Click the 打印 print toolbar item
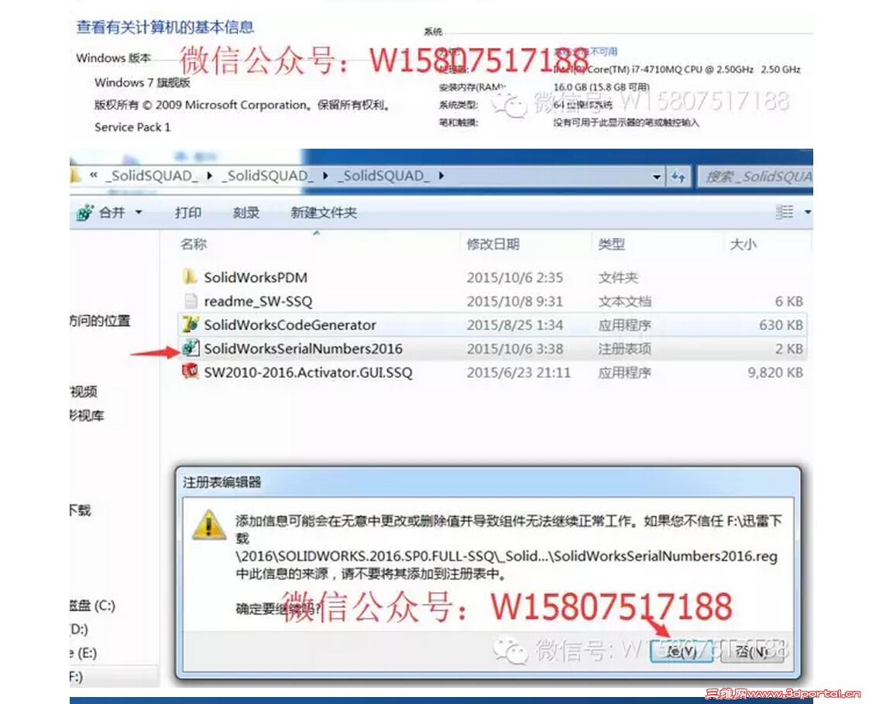The image size is (876, 704). coord(188,212)
